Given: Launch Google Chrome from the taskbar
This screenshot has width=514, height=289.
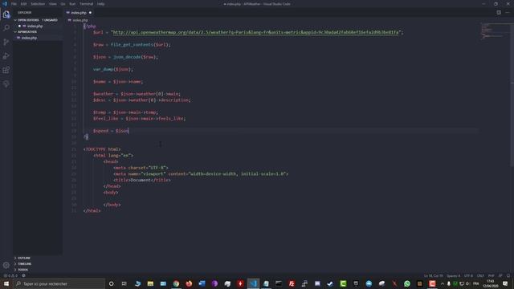Looking at the screenshot, I should 176,283.
